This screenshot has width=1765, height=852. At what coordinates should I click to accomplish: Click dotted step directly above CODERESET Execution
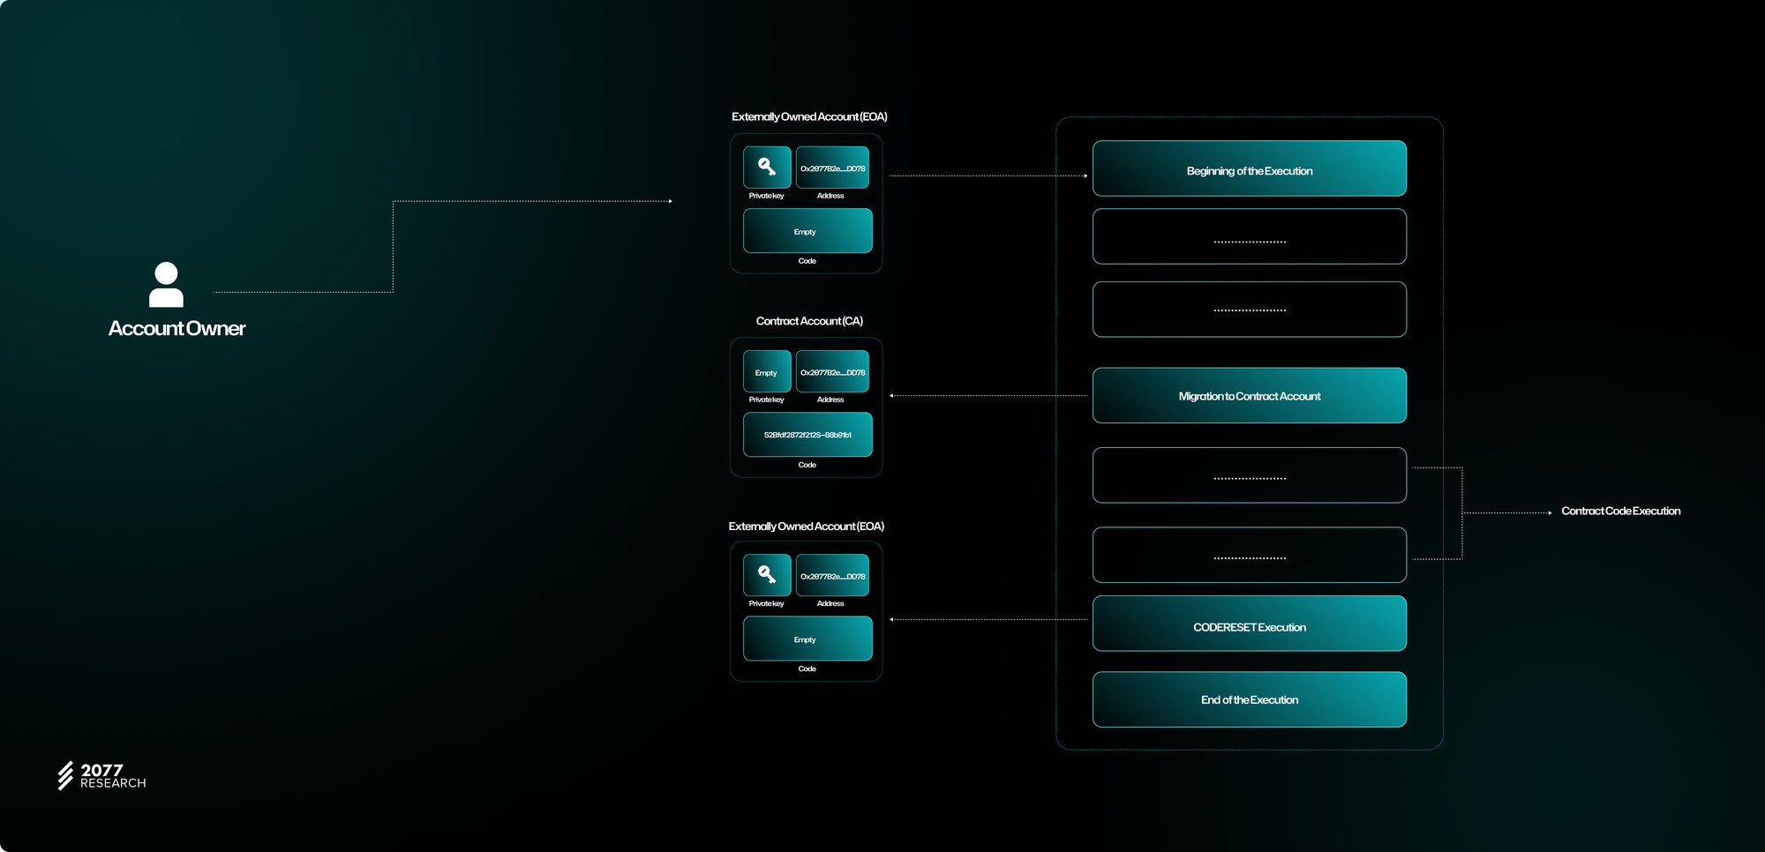click(1249, 555)
